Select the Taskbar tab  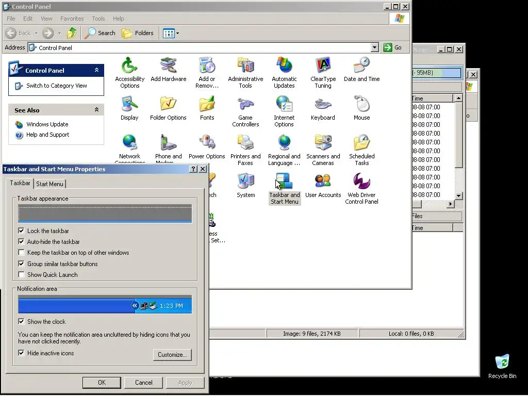pos(20,183)
